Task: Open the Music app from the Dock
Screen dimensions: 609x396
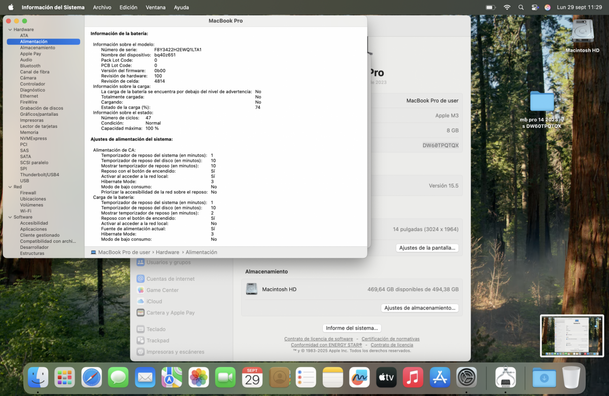Action: pyautogui.click(x=413, y=377)
